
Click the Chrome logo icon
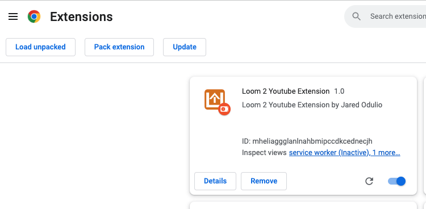[34, 16]
